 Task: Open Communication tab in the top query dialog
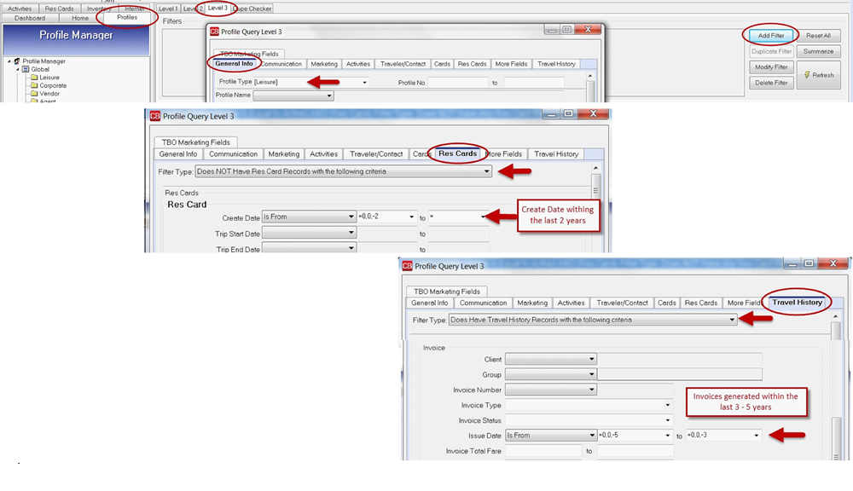(x=281, y=64)
